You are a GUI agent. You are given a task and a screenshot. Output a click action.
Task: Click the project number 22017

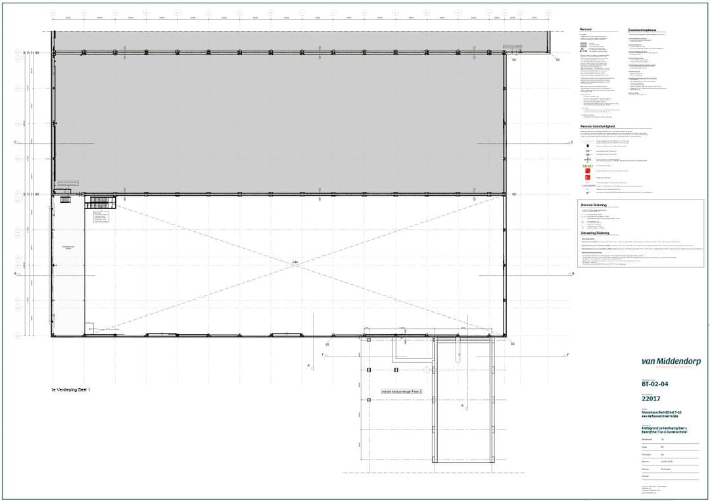point(651,399)
